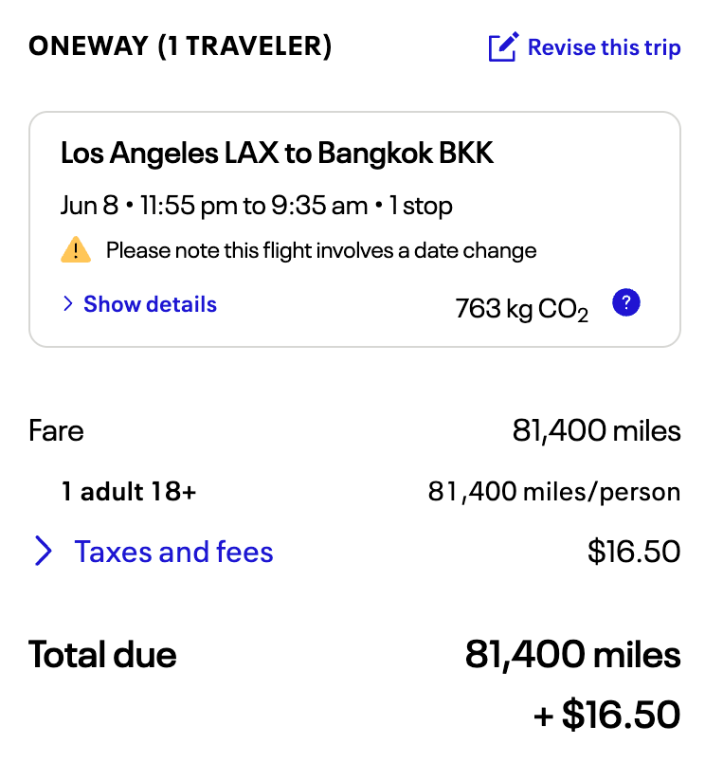The height and width of the screenshot is (762, 705).
Task: Open the Revise this trip link
Action: tap(604, 47)
